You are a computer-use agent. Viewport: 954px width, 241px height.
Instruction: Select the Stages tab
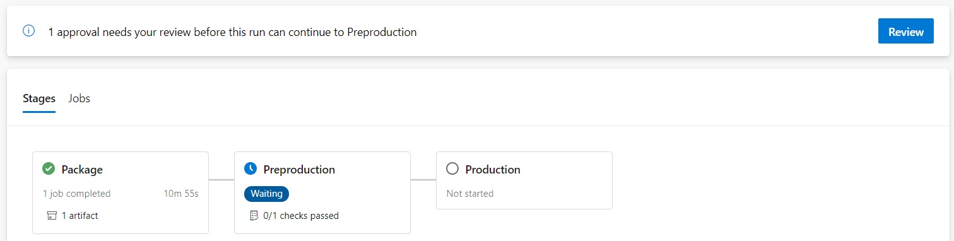pos(39,98)
